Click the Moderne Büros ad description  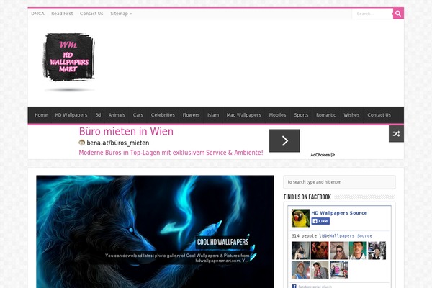pyautogui.click(x=171, y=153)
